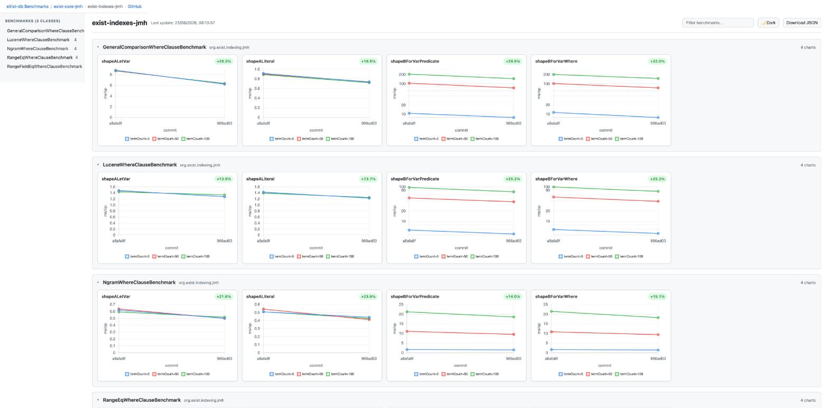This screenshot has height=408, width=829.
Task: Open the eXist-db Benchmarks breadcrumb link
Action: pyautogui.click(x=27, y=6)
